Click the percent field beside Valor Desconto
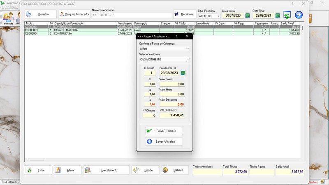This screenshot has width=329, height=185. tap(150, 104)
